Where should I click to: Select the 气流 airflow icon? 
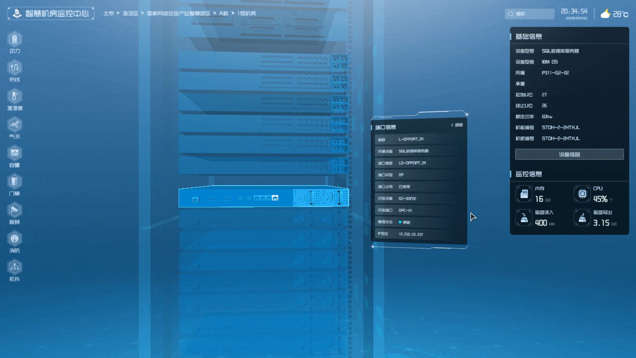point(14,125)
